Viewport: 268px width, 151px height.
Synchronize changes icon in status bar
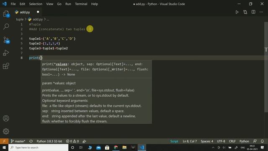[x=31, y=141]
